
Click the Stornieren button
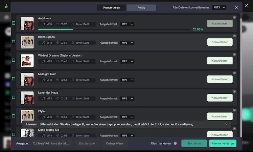(x=194, y=143)
